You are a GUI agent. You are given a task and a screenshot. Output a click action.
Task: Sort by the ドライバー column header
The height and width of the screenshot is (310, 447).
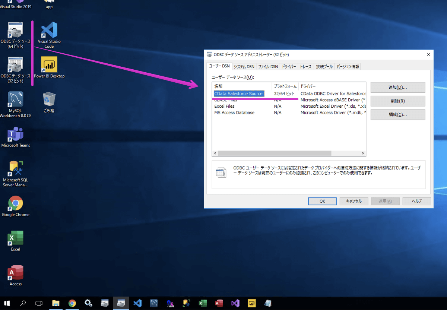[x=332, y=86]
